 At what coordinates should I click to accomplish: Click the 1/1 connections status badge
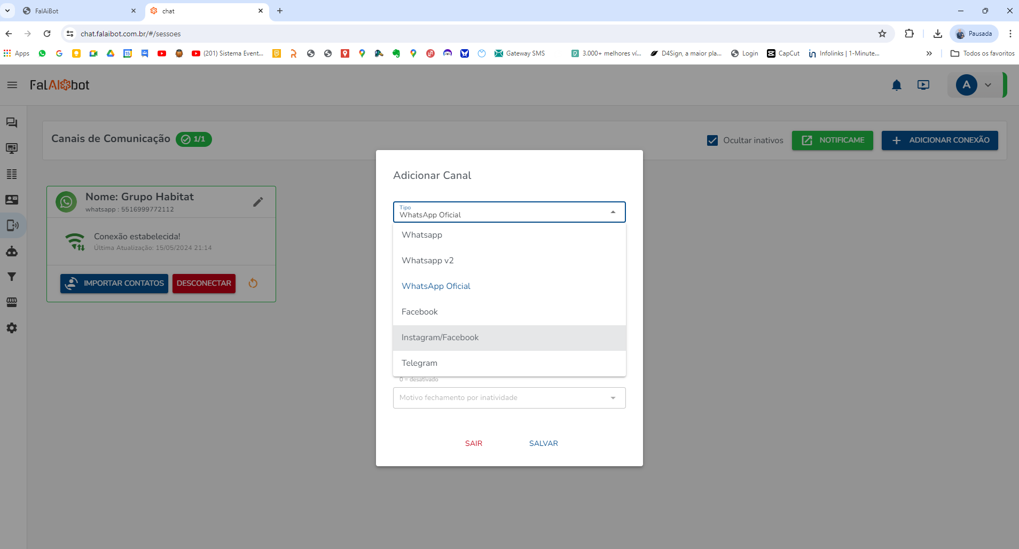(x=194, y=139)
